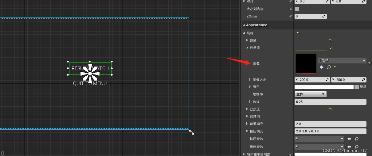Screen dimensions: 372x156
Task: Click the bind icon next to 颜色和不透明度
Action: (291, 154)
